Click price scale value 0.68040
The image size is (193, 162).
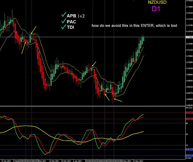190,105
